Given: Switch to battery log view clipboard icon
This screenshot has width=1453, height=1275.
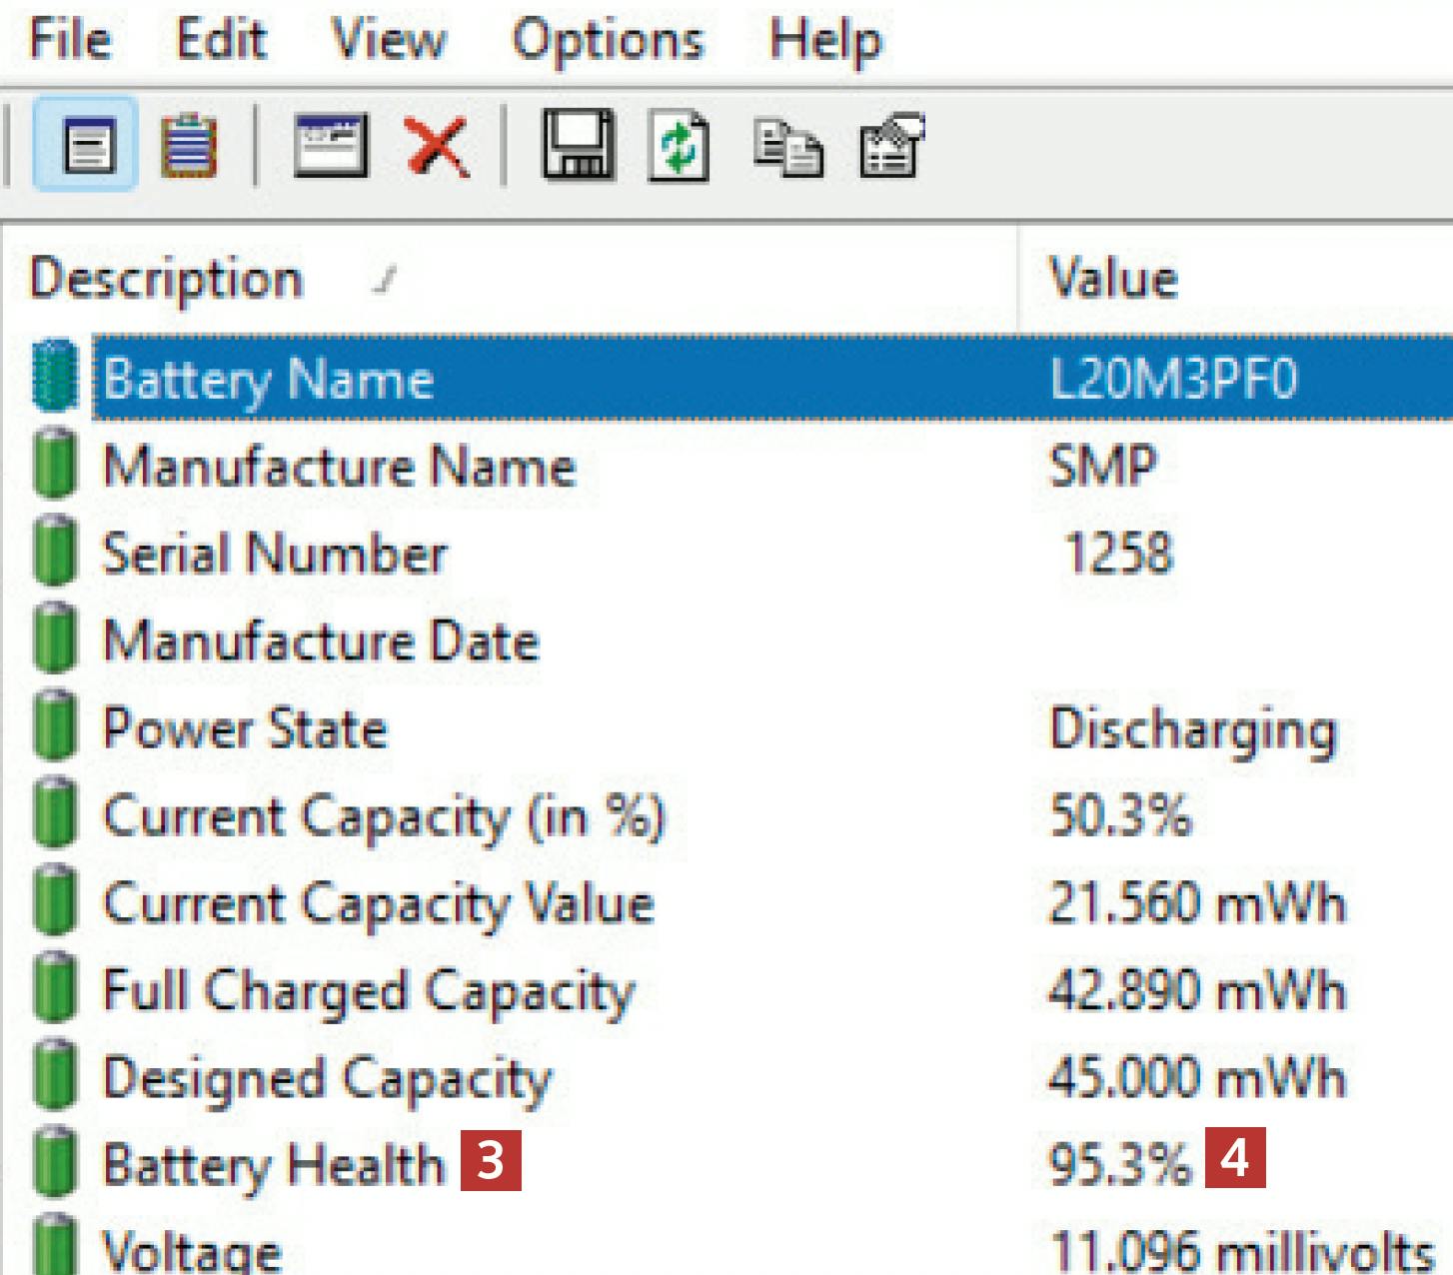Looking at the screenshot, I should click(x=188, y=146).
